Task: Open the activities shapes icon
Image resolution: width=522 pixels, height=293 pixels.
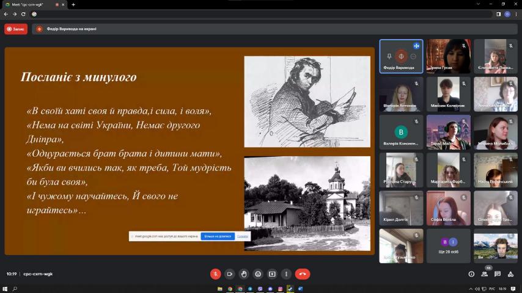Action: point(510,274)
